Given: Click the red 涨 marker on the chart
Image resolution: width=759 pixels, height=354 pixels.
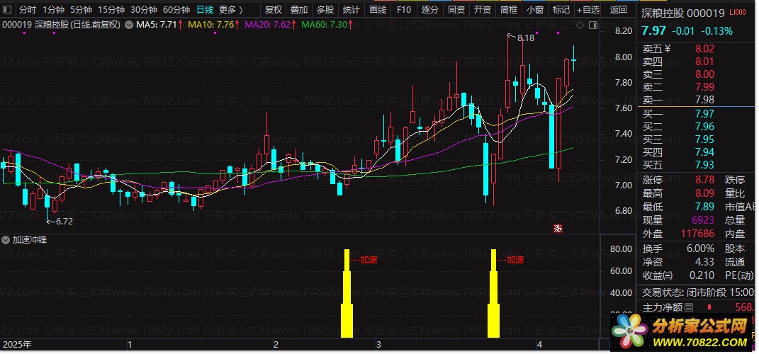Looking at the screenshot, I should (558, 229).
